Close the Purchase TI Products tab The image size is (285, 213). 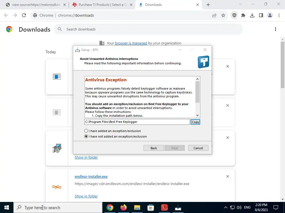131,5
